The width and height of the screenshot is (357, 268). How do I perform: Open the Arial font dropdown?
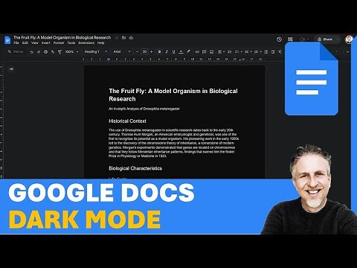point(122,51)
